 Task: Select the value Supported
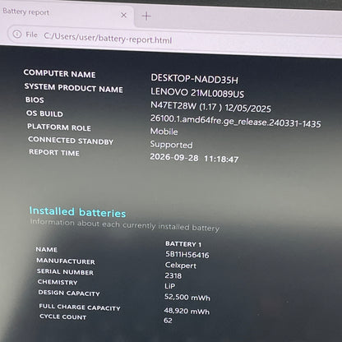pyautogui.click(x=171, y=144)
